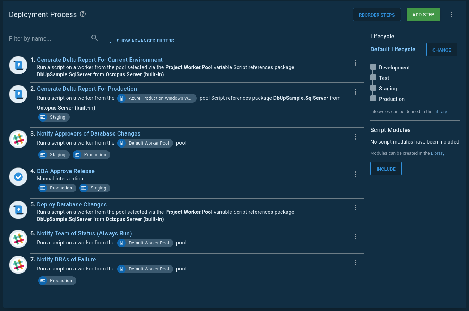Open the overflow menu for DBA Approve Release
The width and height of the screenshot is (469, 311).
355,174
